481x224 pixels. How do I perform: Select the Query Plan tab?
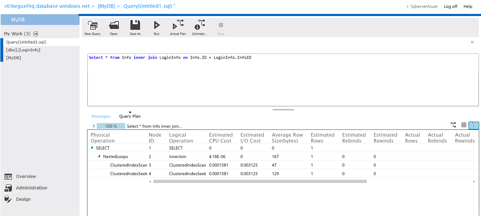[130, 116]
